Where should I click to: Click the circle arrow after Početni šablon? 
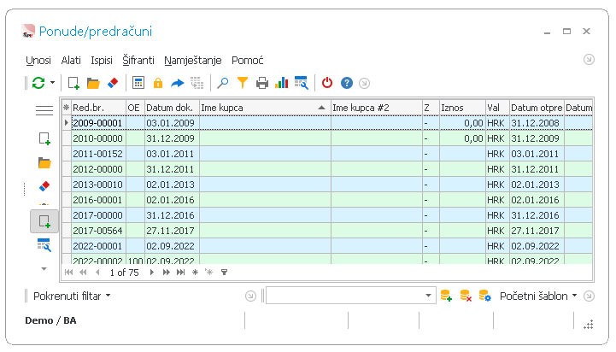click(x=589, y=296)
